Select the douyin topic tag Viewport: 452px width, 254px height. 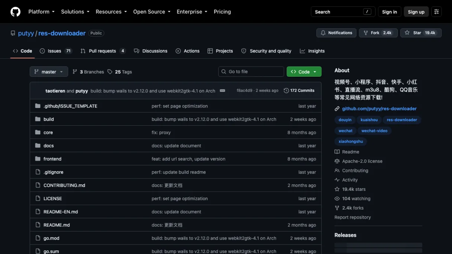345,120
